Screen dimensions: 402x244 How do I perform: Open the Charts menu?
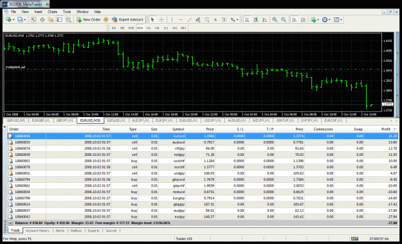(52, 12)
